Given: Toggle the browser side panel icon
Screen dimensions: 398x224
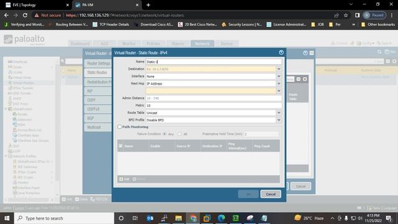Looking at the screenshot, I should pos(357,15).
